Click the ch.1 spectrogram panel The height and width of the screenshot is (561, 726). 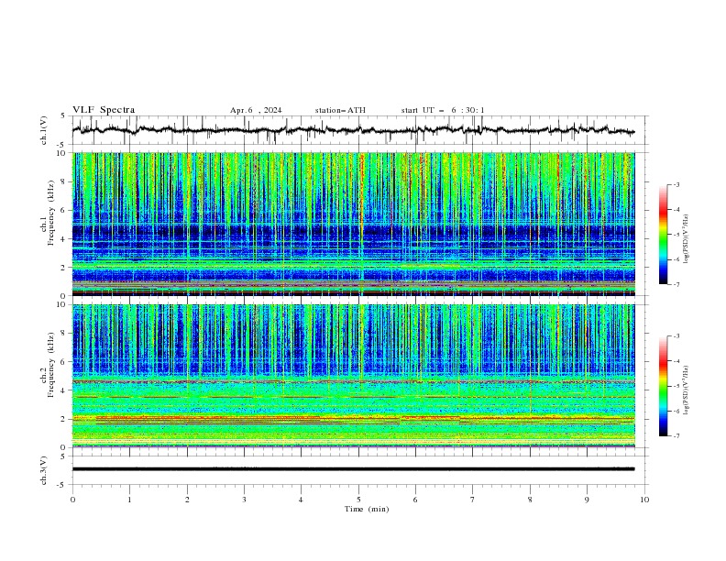pyautogui.click(x=354, y=224)
